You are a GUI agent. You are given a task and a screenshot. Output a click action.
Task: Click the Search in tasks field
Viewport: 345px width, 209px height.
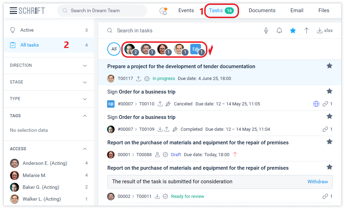point(174,31)
